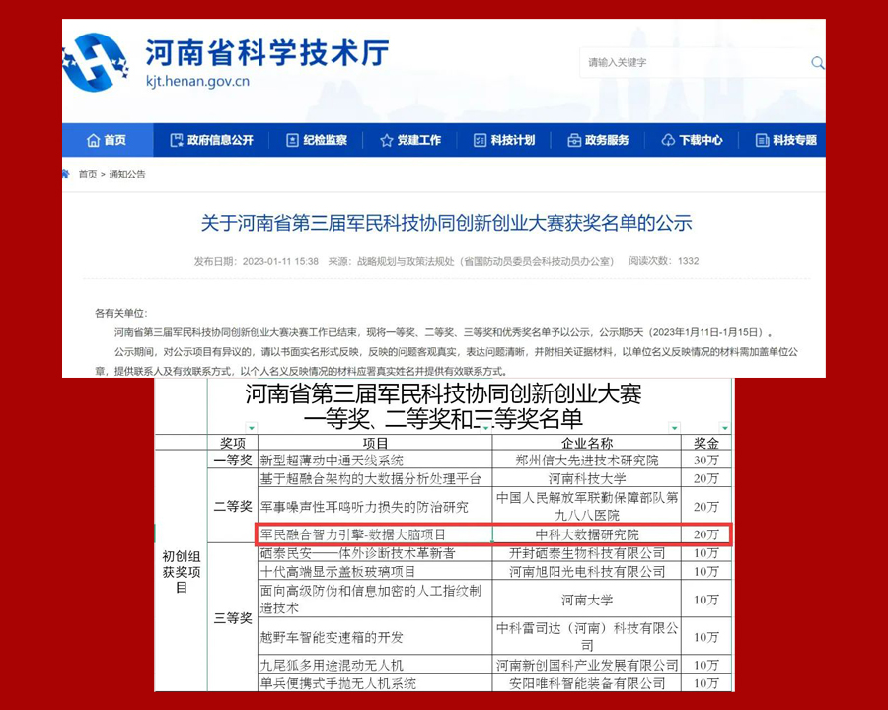Select the 安阳唯科智能装备有限公司 cell
This screenshot has width=888, height=710.
tap(587, 682)
